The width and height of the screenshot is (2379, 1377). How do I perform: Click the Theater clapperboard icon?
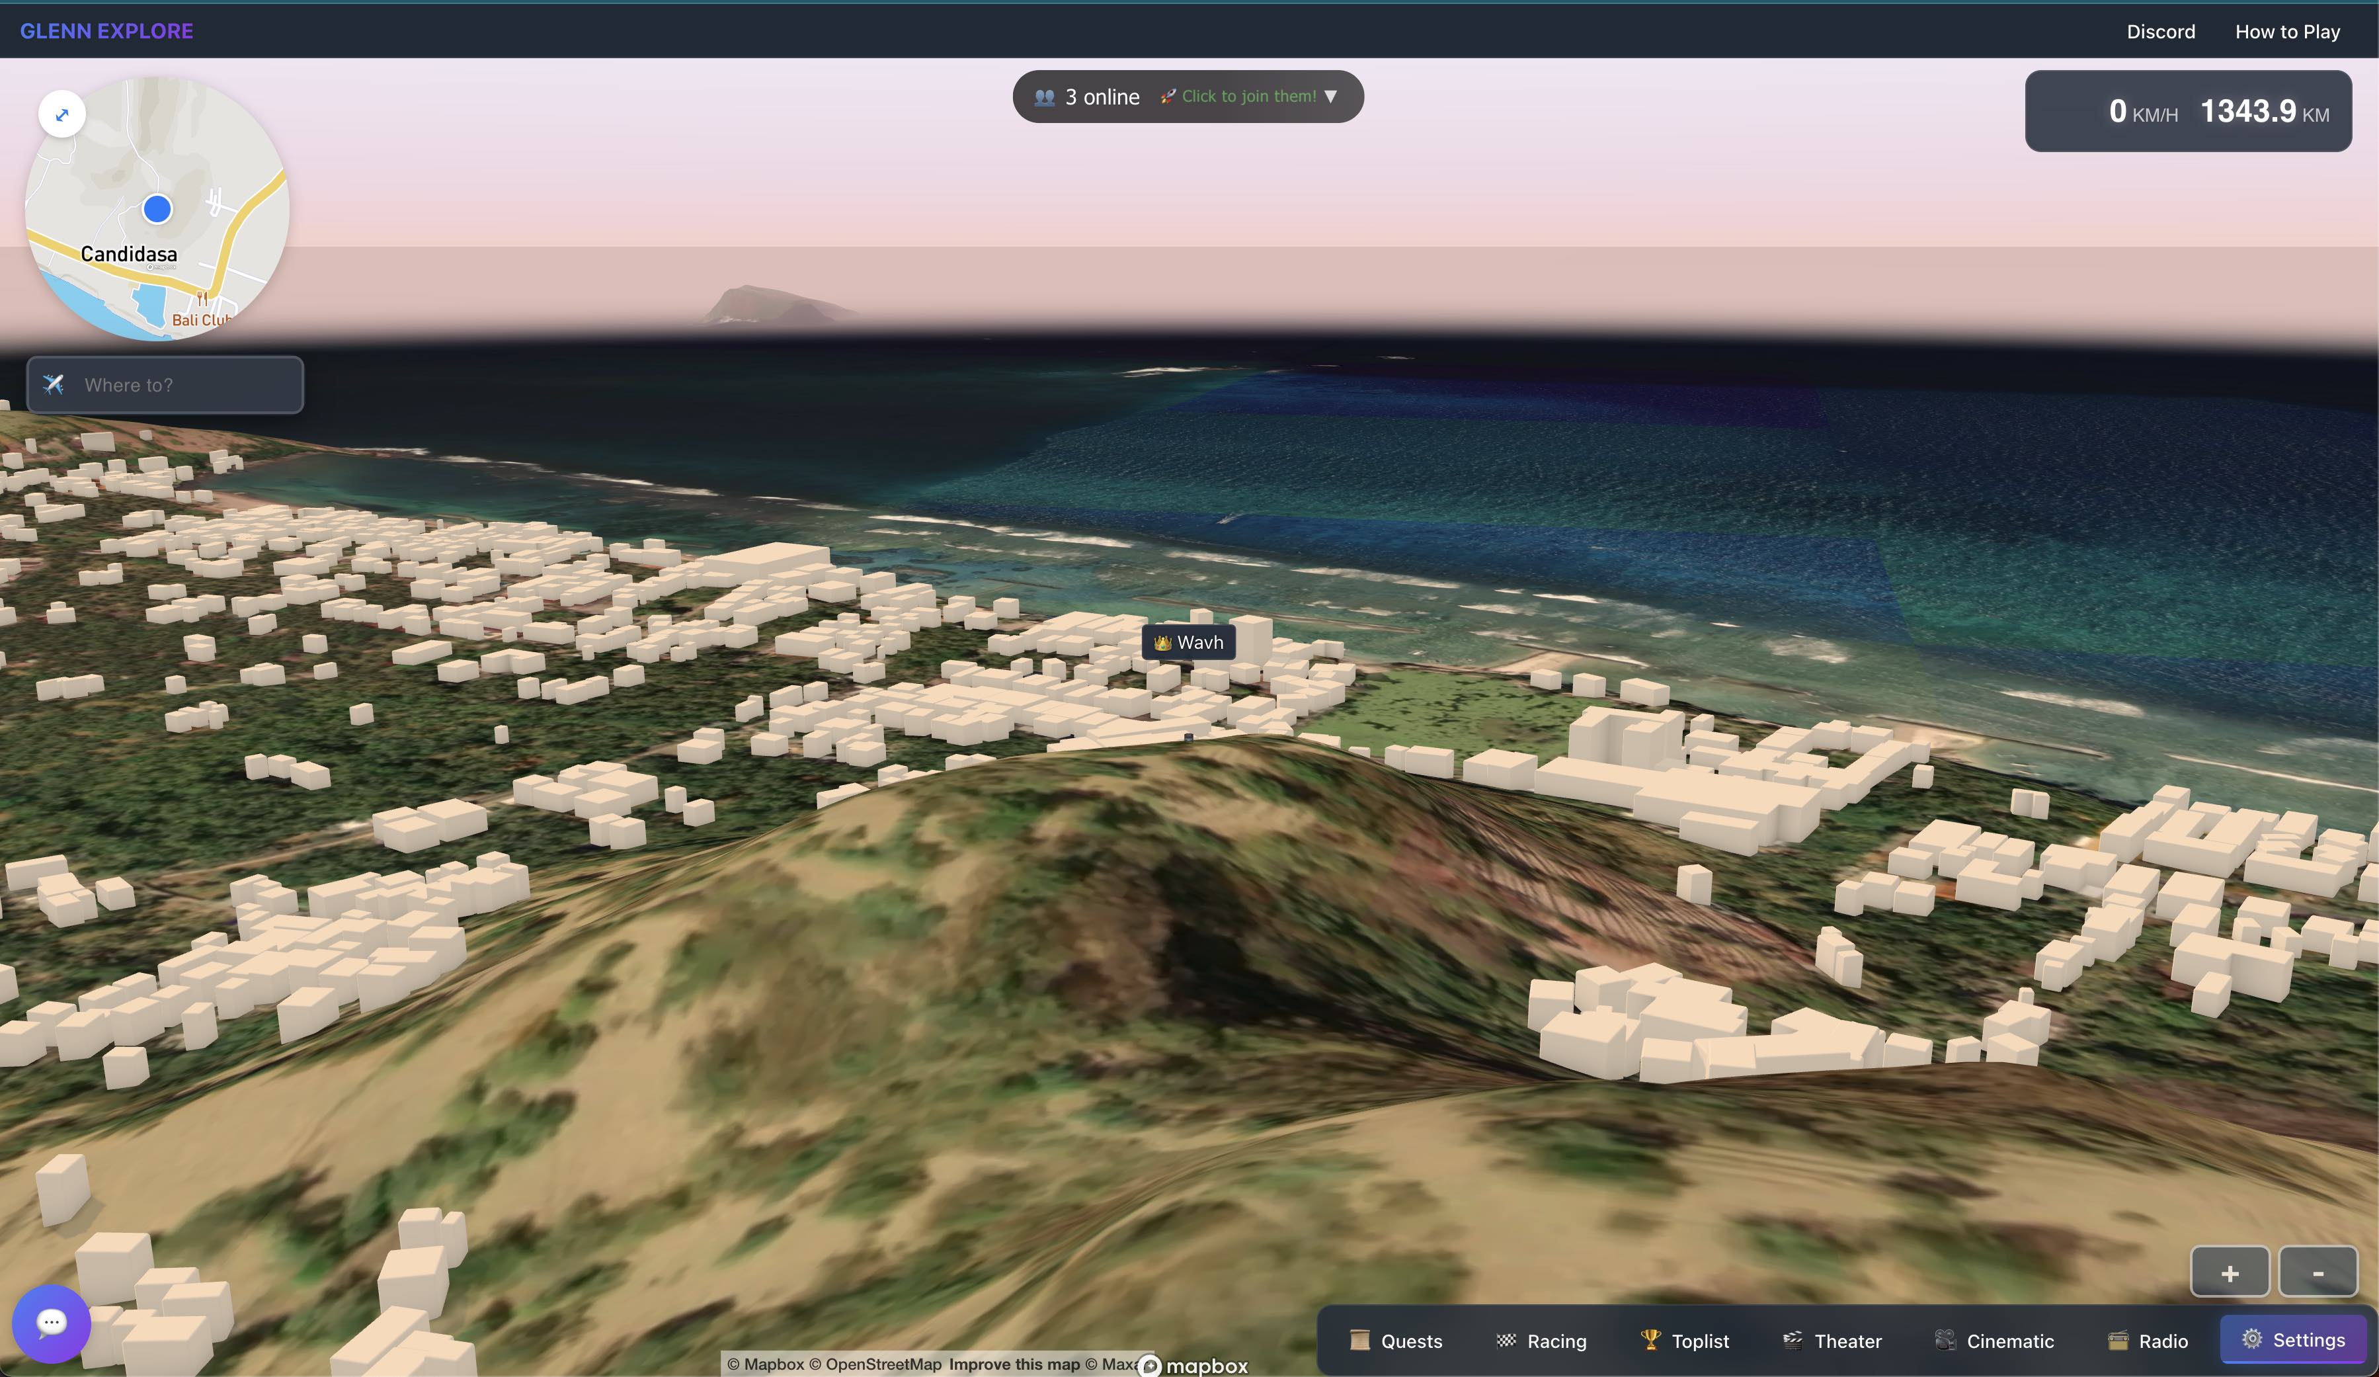tap(1792, 1340)
